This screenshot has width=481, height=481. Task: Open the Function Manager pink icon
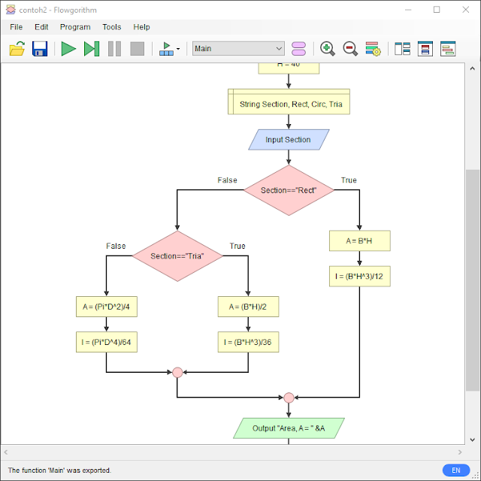[298, 48]
